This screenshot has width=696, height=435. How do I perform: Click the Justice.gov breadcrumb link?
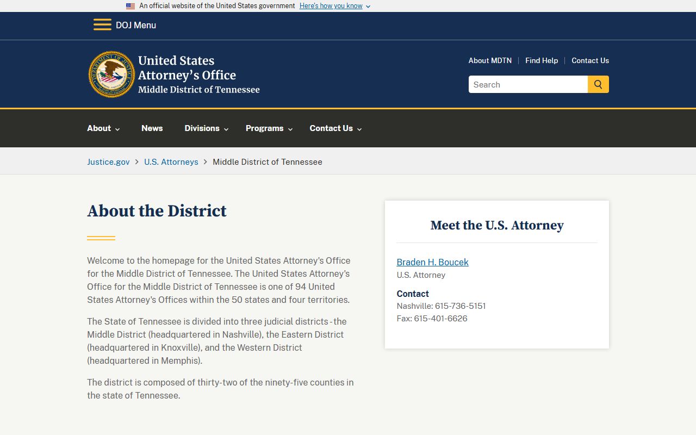(x=108, y=162)
